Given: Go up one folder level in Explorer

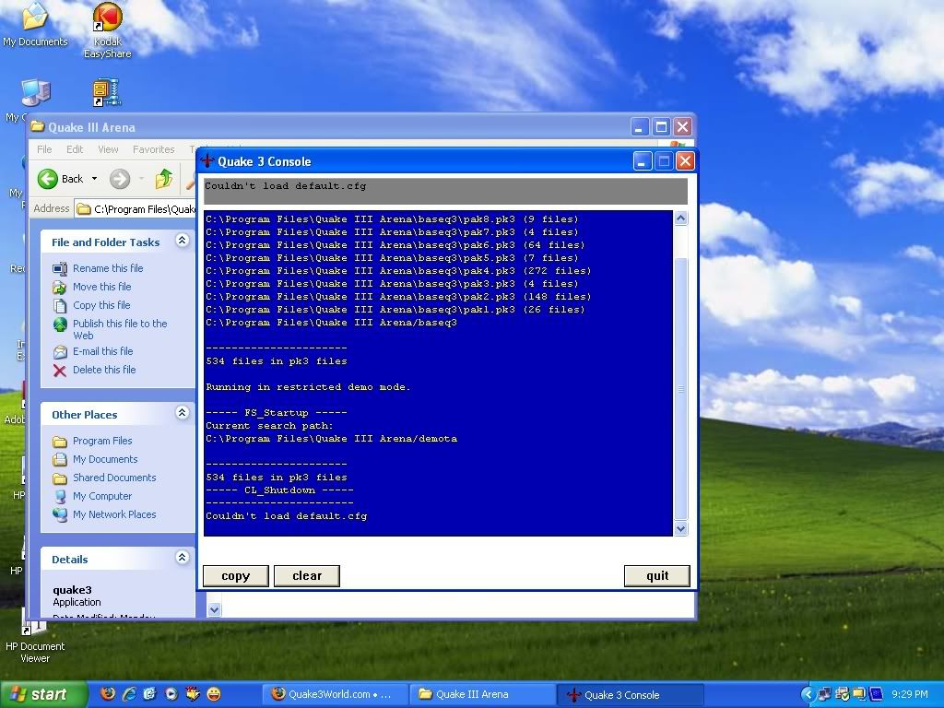Looking at the screenshot, I should tap(164, 179).
